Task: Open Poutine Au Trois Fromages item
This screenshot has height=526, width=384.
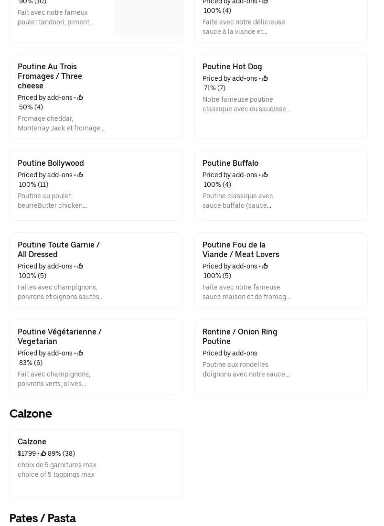Action: point(50,76)
